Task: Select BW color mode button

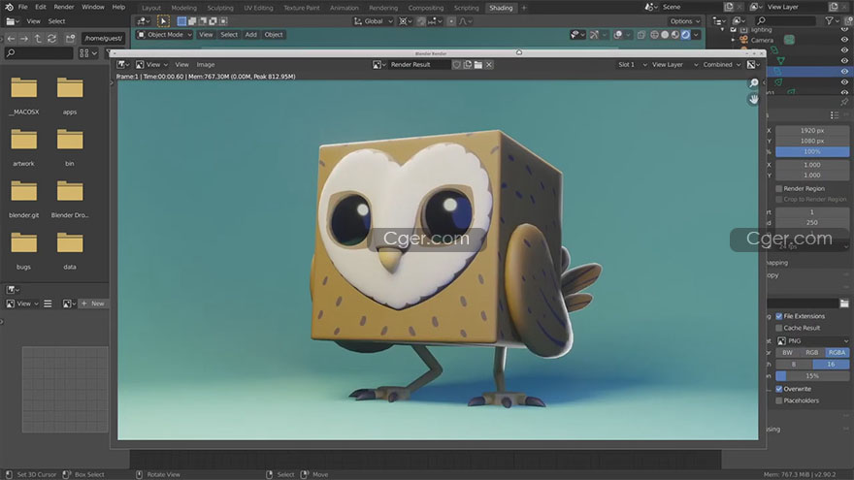Action: point(788,353)
